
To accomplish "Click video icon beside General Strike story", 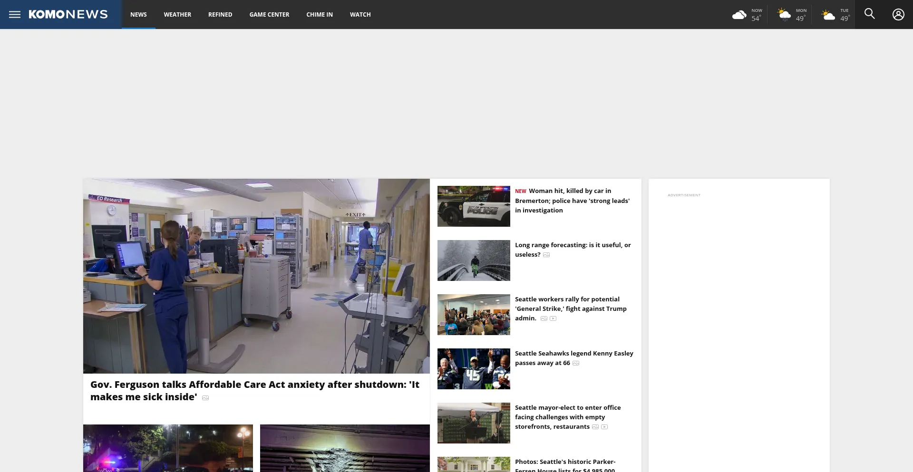I will tap(553, 318).
